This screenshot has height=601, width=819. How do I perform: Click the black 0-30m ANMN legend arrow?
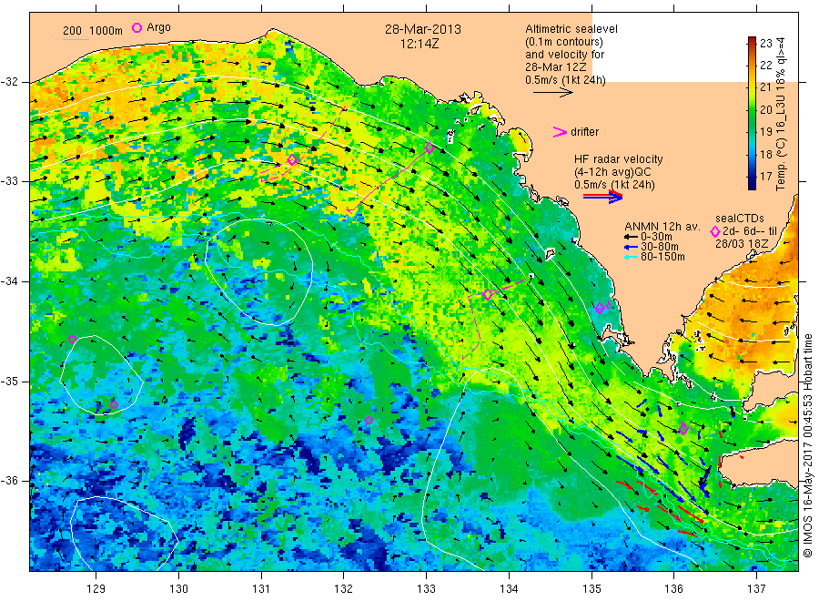tap(631, 237)
